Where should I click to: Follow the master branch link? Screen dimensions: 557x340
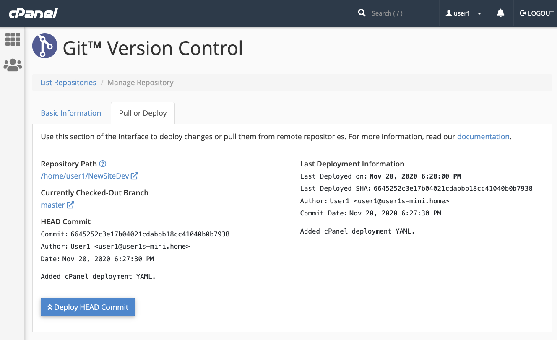(x=52, y=205)
